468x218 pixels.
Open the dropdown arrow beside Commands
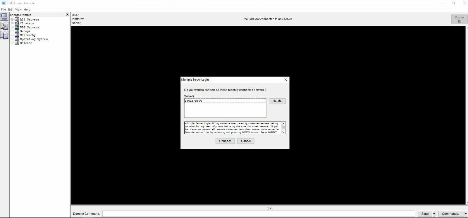pos(466,214)
